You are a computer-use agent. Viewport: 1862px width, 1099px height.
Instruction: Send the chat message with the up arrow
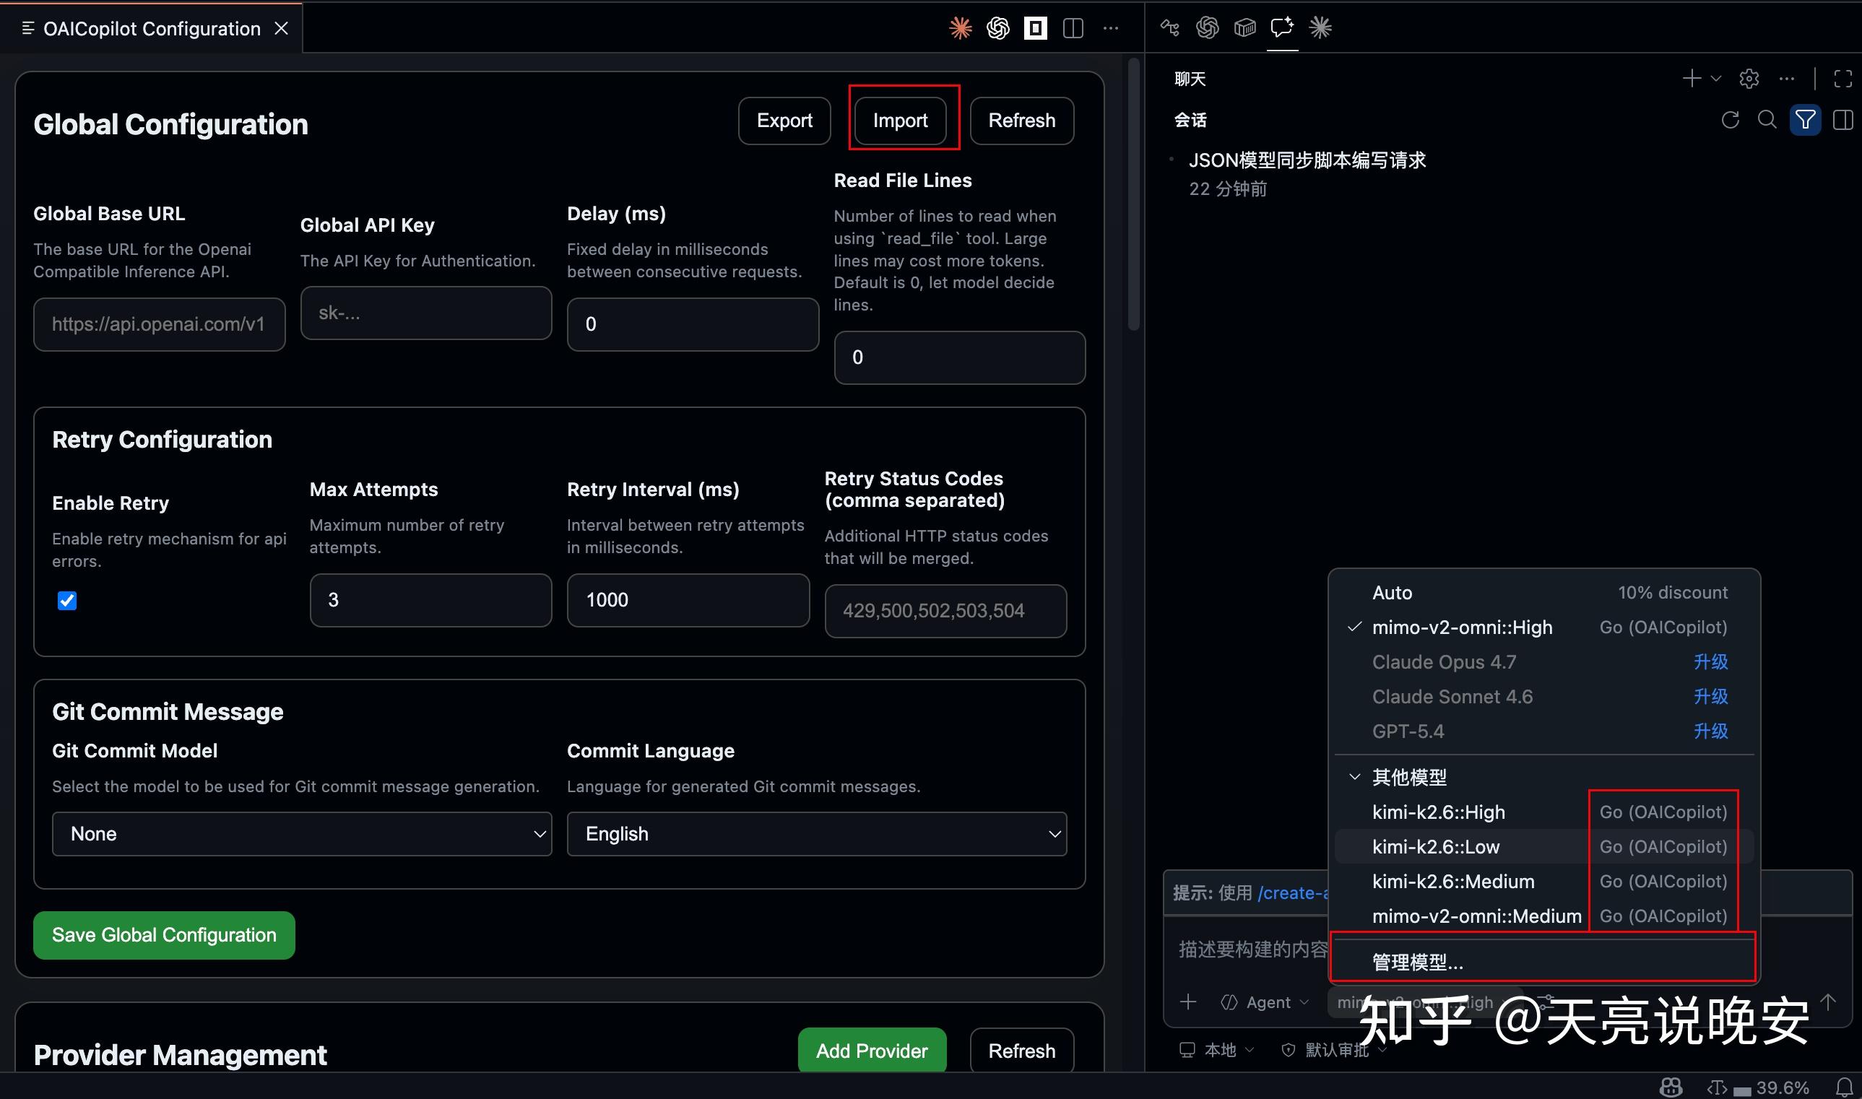[x=1828, y=1002]
